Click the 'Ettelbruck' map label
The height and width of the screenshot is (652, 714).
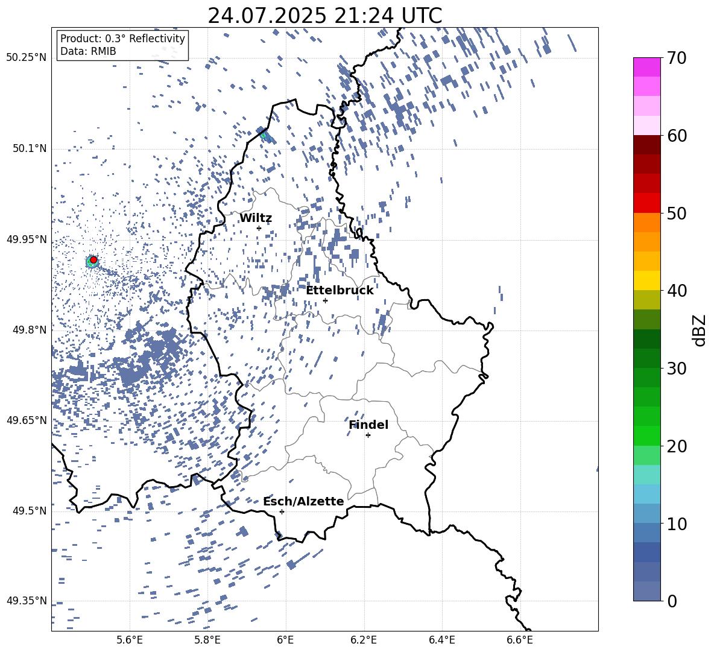tap(340, 291)
